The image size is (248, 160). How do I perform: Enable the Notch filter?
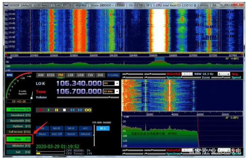pyautogui.click(x=71, y=134)
